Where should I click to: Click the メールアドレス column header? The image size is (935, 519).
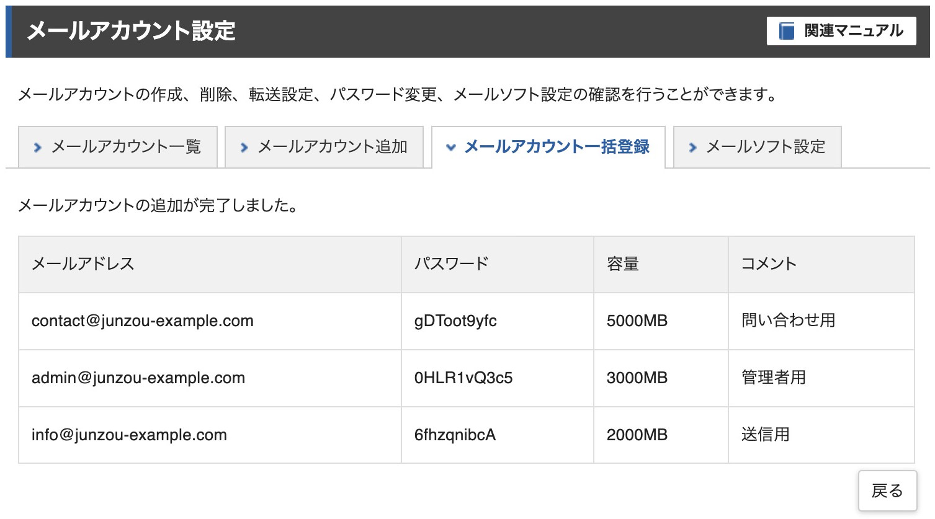[83, 264]
